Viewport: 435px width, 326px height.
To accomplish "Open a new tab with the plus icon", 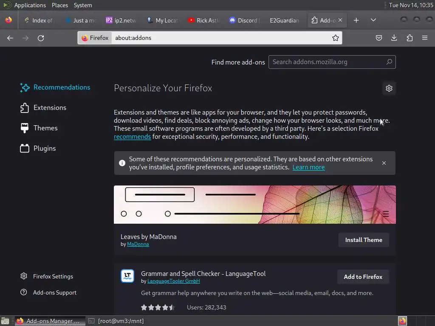I will [356, 20].
